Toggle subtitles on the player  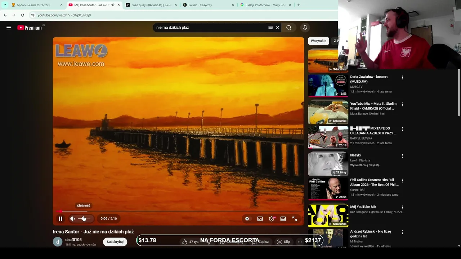point(260,219)
